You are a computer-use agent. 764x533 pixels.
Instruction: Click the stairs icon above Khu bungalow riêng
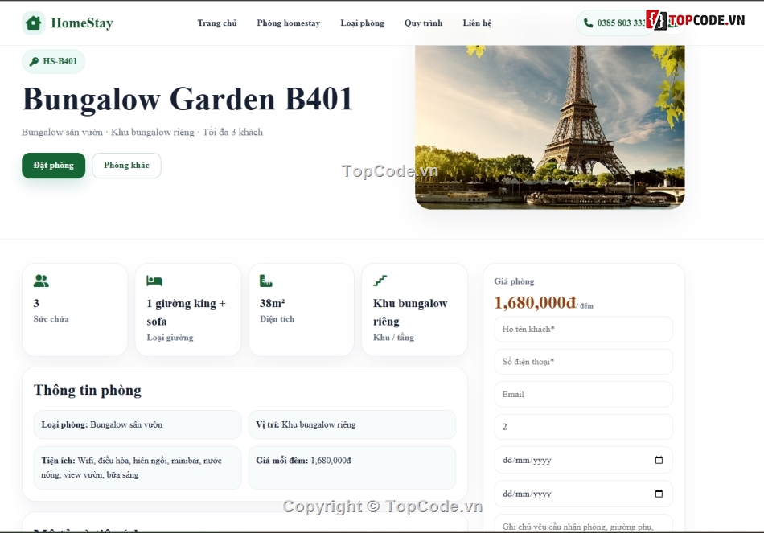tap(380, 281)
